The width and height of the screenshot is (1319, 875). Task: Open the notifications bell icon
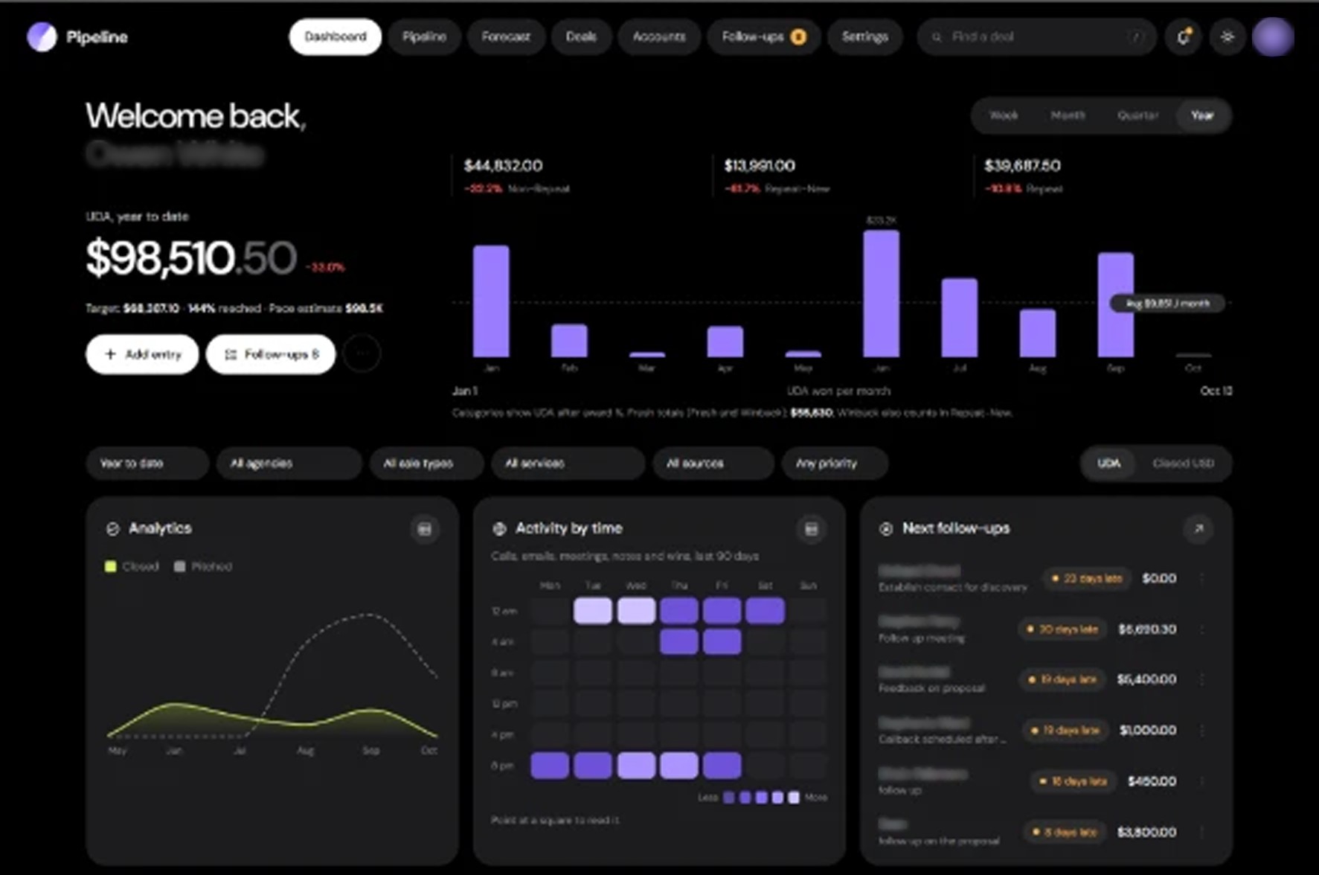click(1183, 36)
